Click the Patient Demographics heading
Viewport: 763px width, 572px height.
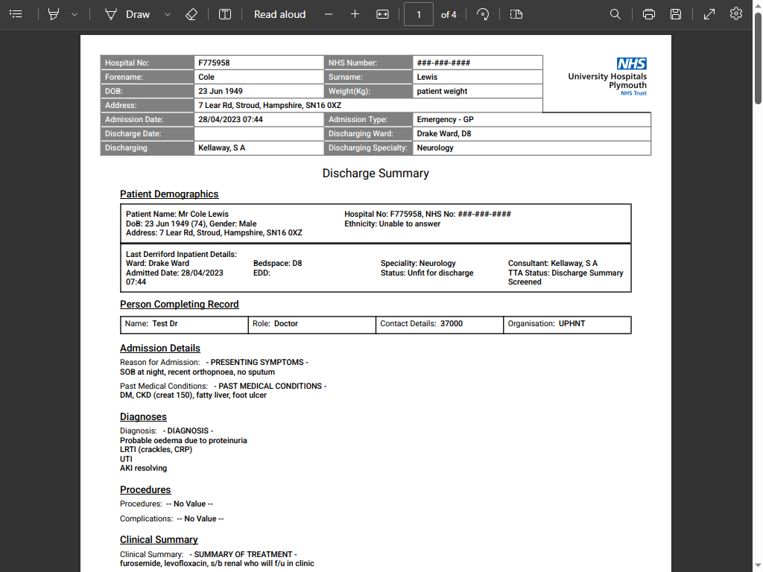click(x=169, y=194)
